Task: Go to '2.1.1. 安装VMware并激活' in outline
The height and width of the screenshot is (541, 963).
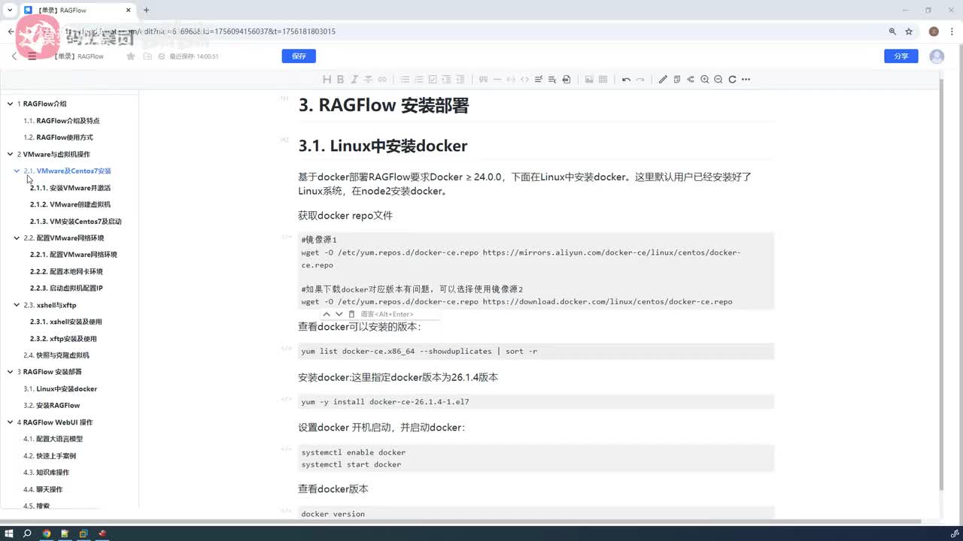Action: [70, 188]
